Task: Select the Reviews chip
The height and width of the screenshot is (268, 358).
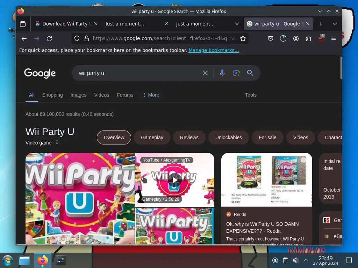Action: tap(189, 137)
